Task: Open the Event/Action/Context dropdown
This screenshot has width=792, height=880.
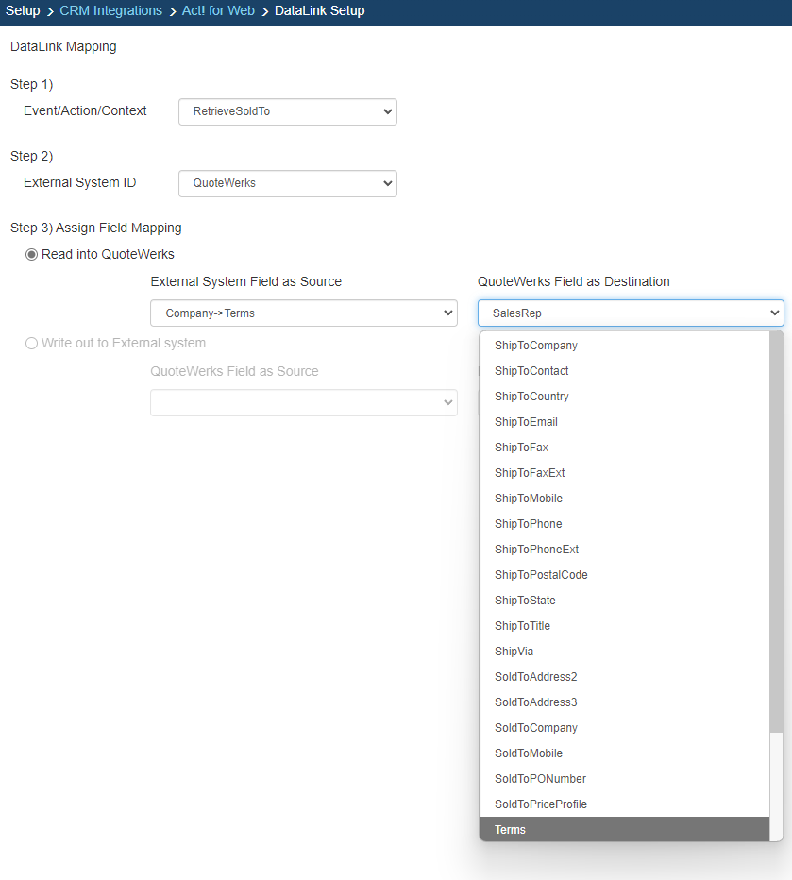Action: coord(287,111)
